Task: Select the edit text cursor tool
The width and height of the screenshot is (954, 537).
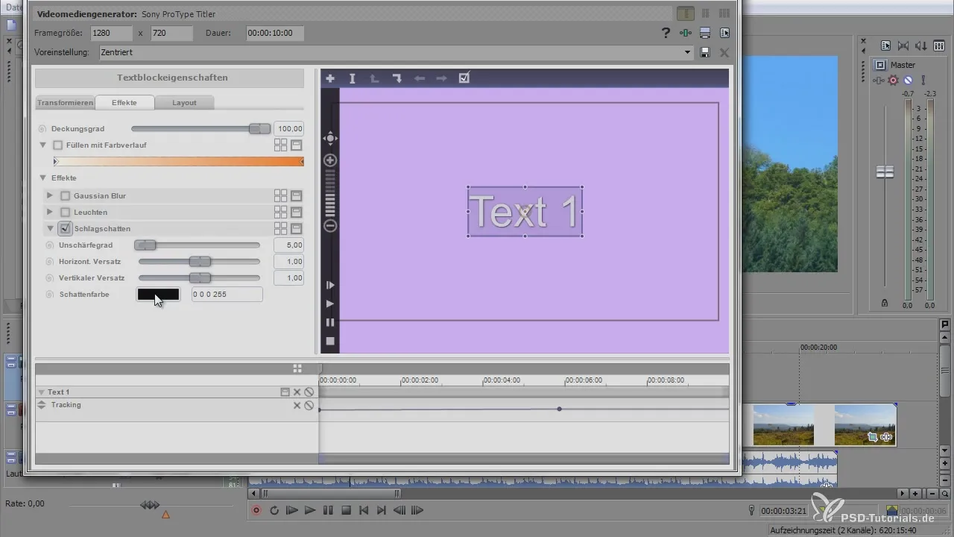Action: tap(353, 78)
